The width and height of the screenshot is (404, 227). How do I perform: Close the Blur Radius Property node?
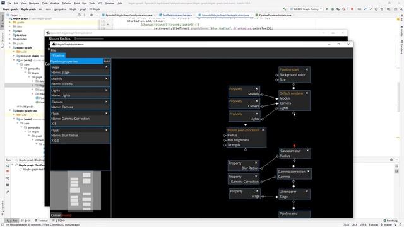point(256,163)
